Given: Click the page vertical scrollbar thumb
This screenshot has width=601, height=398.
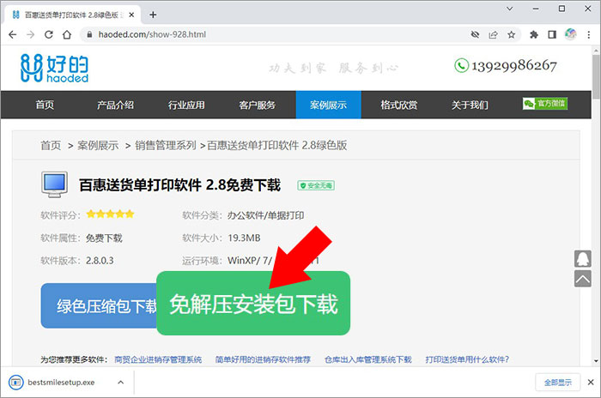Looking at the screenshot, I should click(596, 76).
